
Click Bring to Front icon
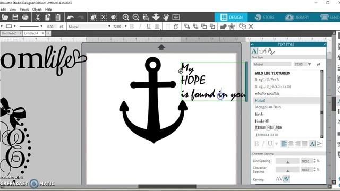pyautogui.click(x=187, y=27)
